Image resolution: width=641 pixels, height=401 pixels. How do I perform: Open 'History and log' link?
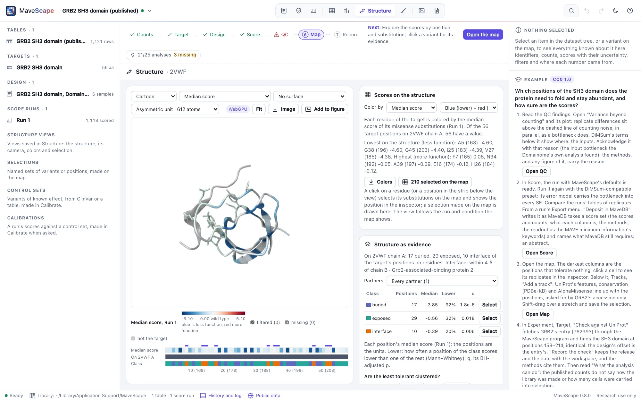(x=221, y=396)
